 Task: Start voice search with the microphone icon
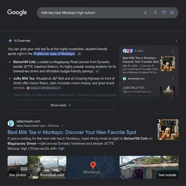click(155, 13)
